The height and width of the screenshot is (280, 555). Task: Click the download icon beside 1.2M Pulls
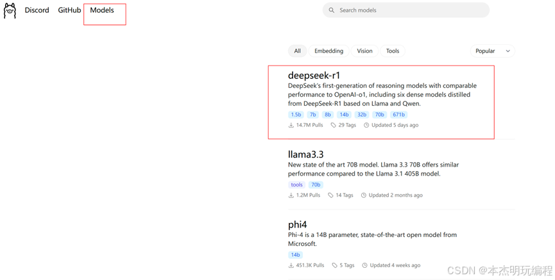click(291, 195)
